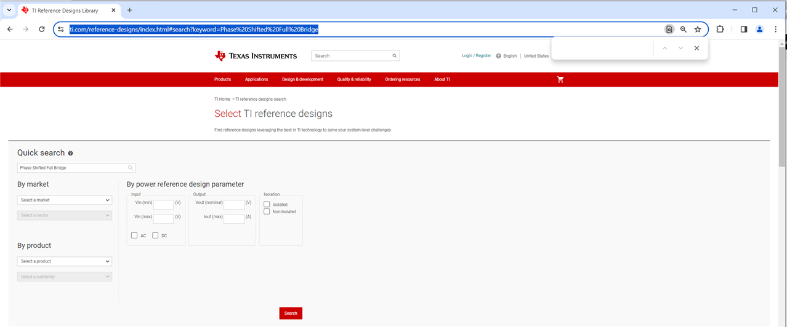Open the Ordering resources menu
This screenshot has height=327, width=787.
(403, 79)
